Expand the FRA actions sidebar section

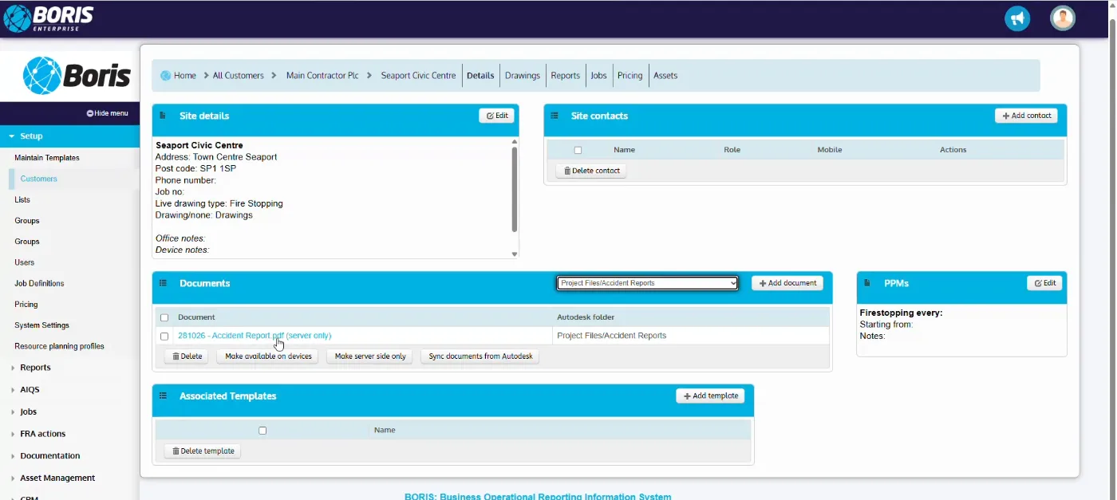[x=42, y=434]
